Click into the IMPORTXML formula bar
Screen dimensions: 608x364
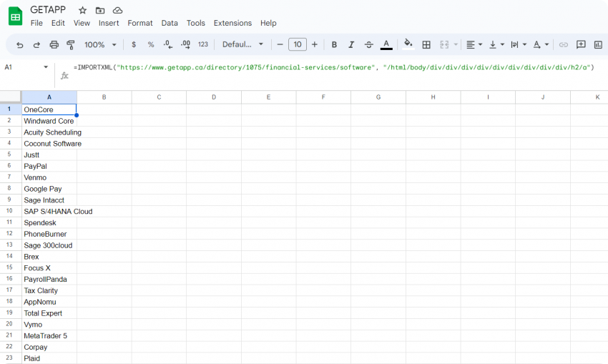tap(333, 67)
